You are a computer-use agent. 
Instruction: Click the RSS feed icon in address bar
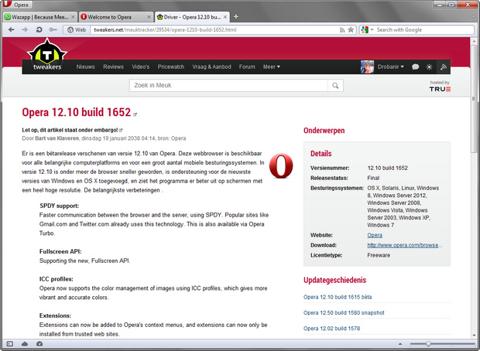tap(342, 30)
